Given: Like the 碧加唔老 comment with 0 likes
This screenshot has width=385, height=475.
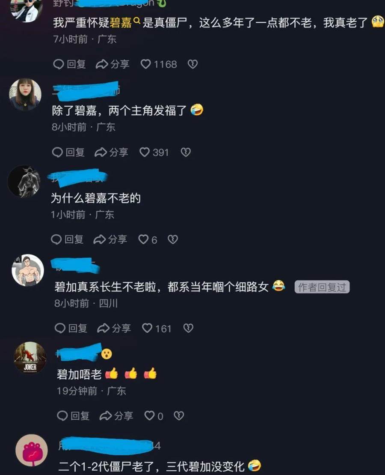Looking at the screenshot, I should (x=154, y=415).
